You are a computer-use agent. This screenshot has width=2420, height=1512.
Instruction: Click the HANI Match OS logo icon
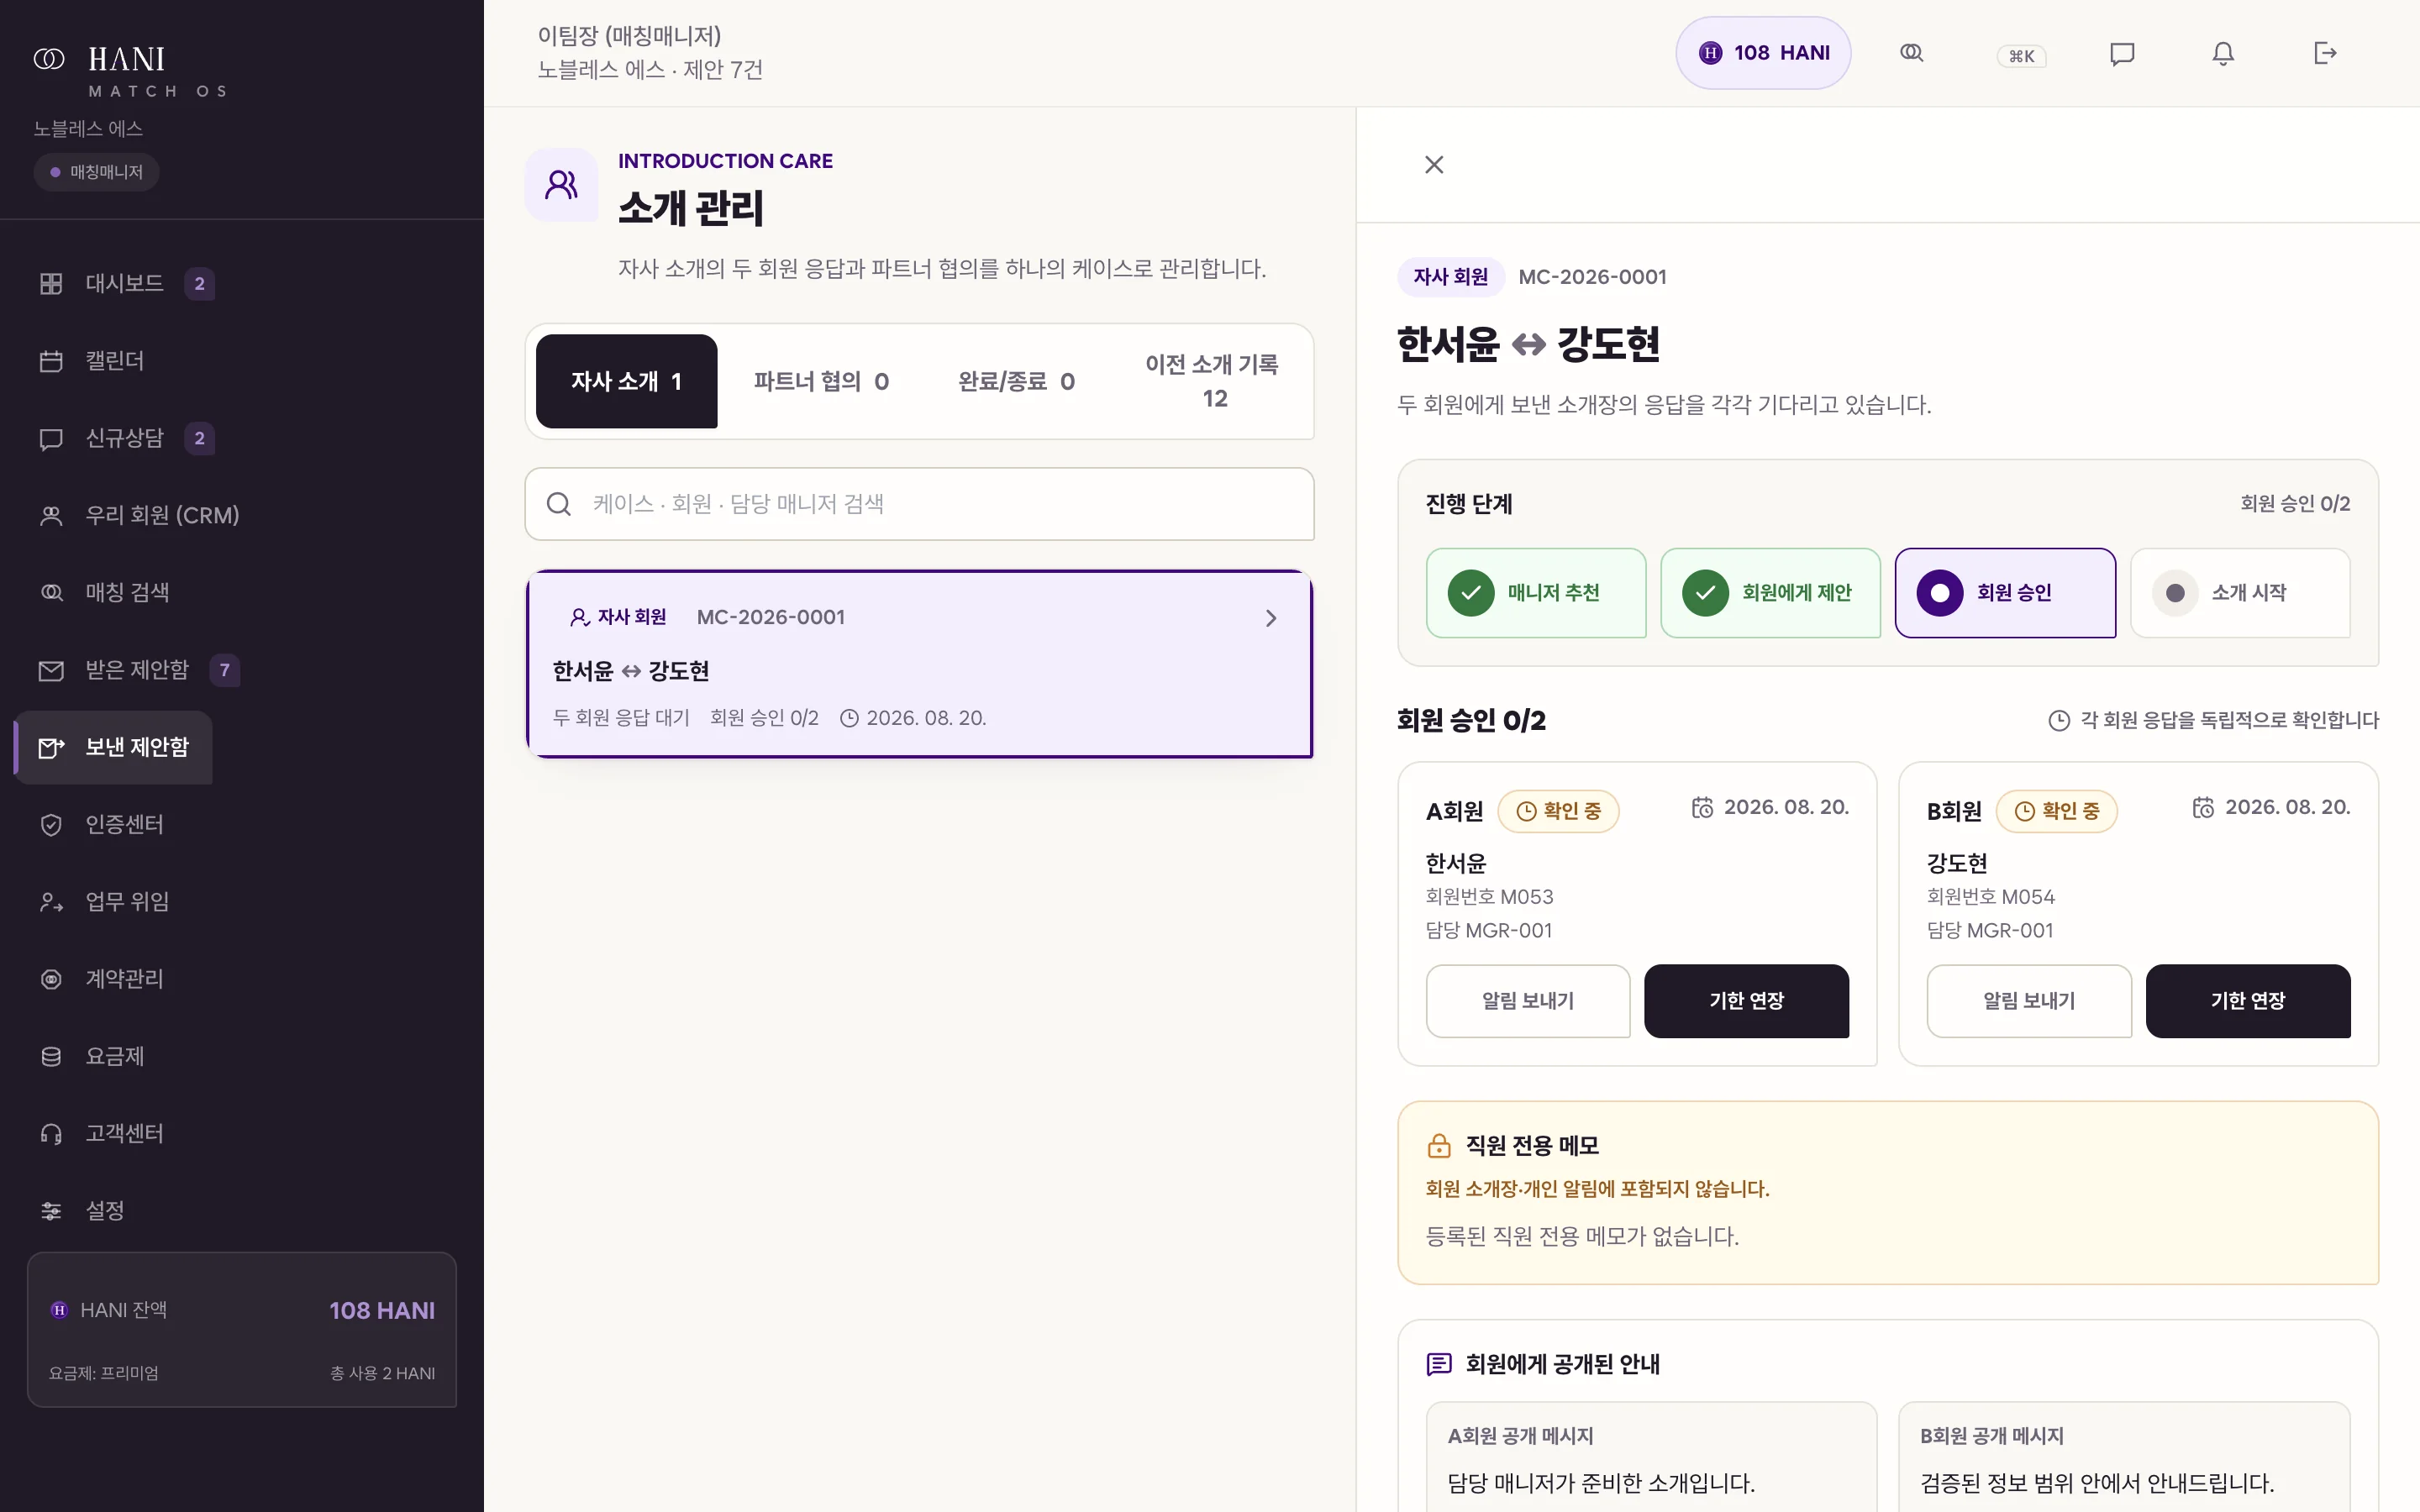49,59
